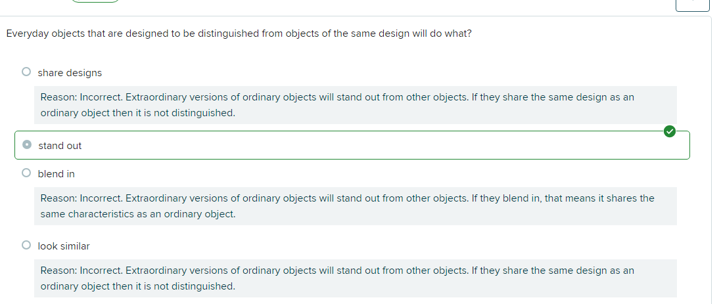
Task: Click the "share designs" answer label
Action: 70,73
